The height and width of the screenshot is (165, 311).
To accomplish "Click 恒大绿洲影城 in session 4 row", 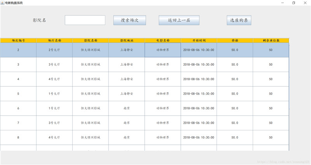I will [91, 79].
